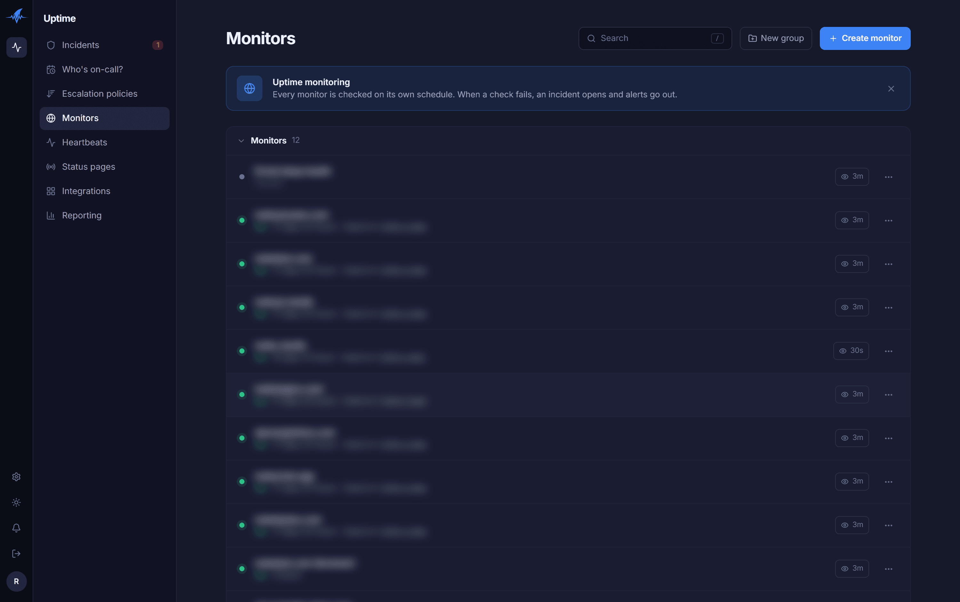Image resolution: width=960 pixels, height=602 pixels.
Task: Open the settings gear in the left rail
Action: [16, 476]
